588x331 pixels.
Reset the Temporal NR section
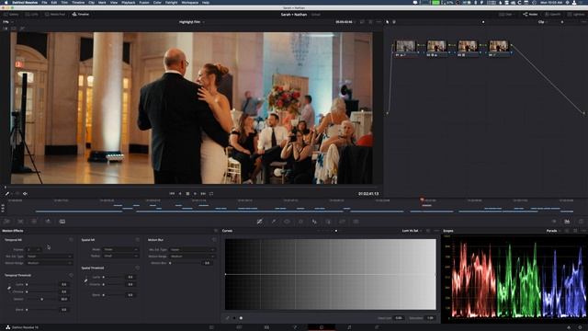pyautogui.click(x=71, y=239)
